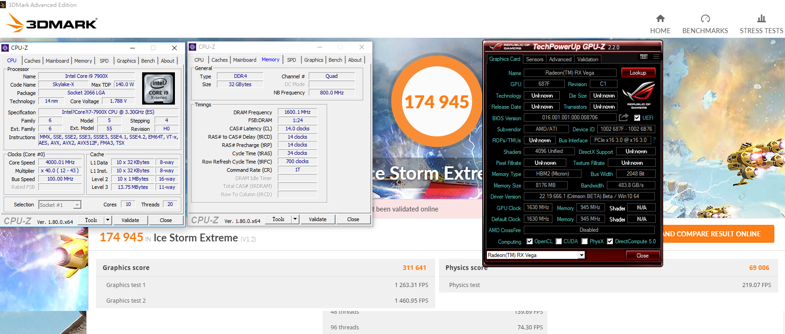Viewport: 785px width, 334px height.
Task: Click the Physics score 69 006 value
Action: pos(759,268)
